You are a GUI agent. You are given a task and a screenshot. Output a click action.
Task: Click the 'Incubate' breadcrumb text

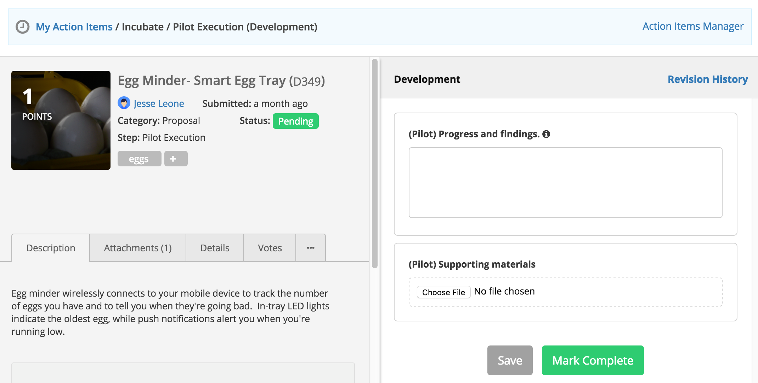143,27
